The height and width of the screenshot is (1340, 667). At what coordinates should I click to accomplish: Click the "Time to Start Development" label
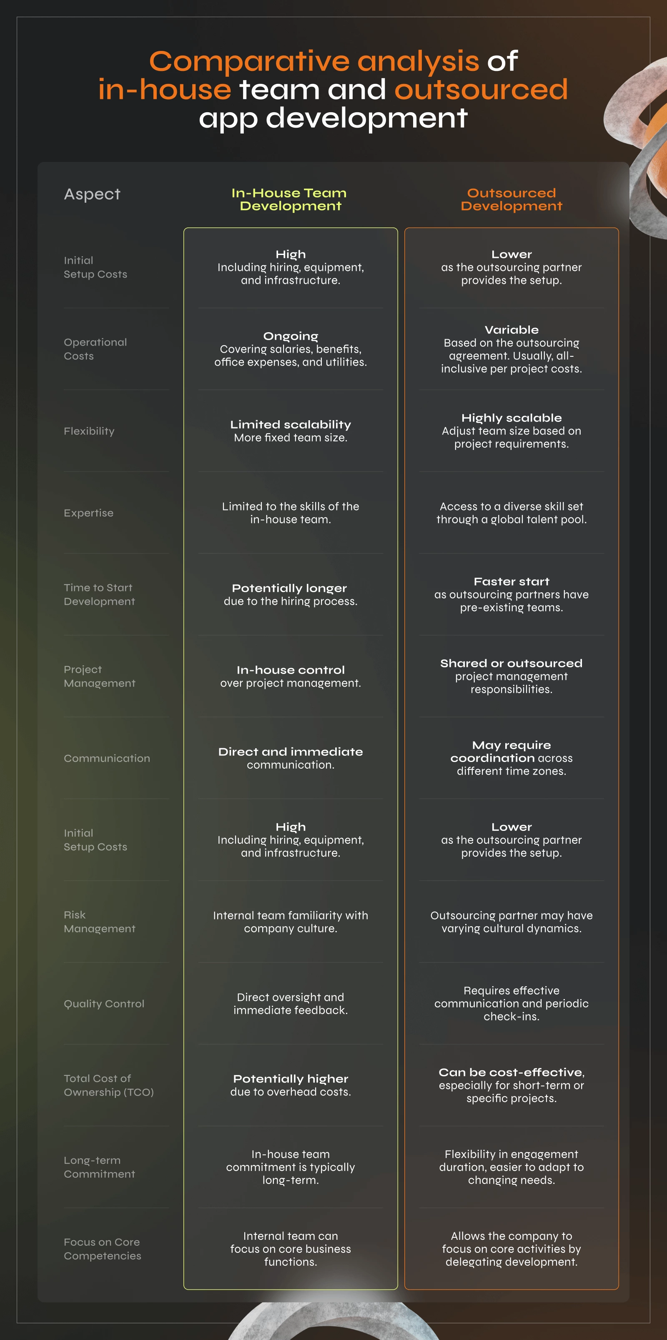99,594
